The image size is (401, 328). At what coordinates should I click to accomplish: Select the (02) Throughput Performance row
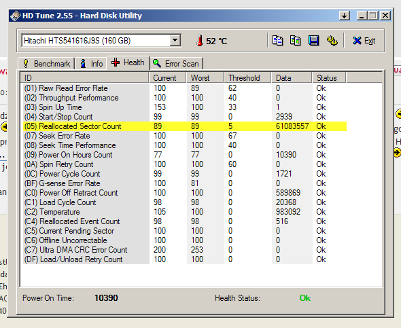point(185,98)
